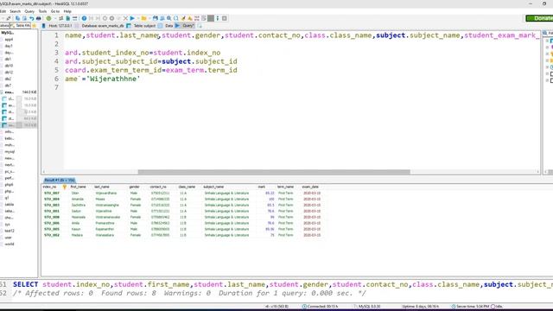The image size is (553, 311).
Task: Click the last name Moses in results
Action: tap(100, 200)
